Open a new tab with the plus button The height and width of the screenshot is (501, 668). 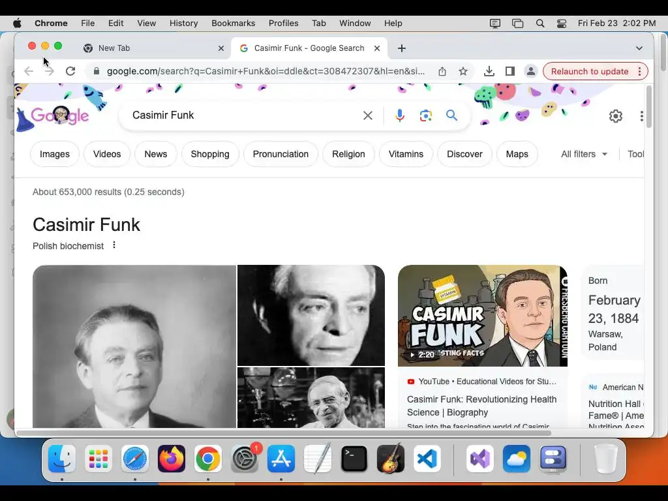(x=402, y=48)
